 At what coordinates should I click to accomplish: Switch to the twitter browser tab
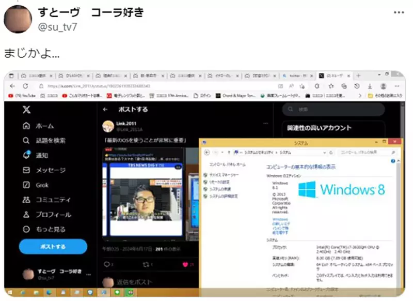pos(297,76)
